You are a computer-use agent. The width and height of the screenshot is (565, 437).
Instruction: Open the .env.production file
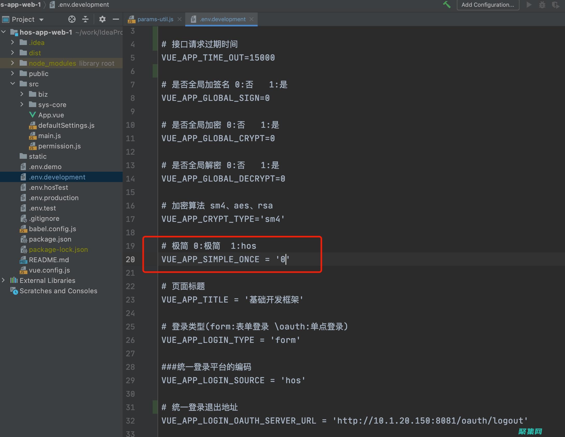(x=54, y=198)
